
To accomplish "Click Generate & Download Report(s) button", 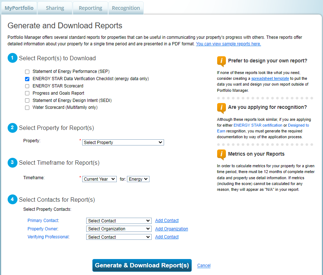I will [x=142, y=265].
